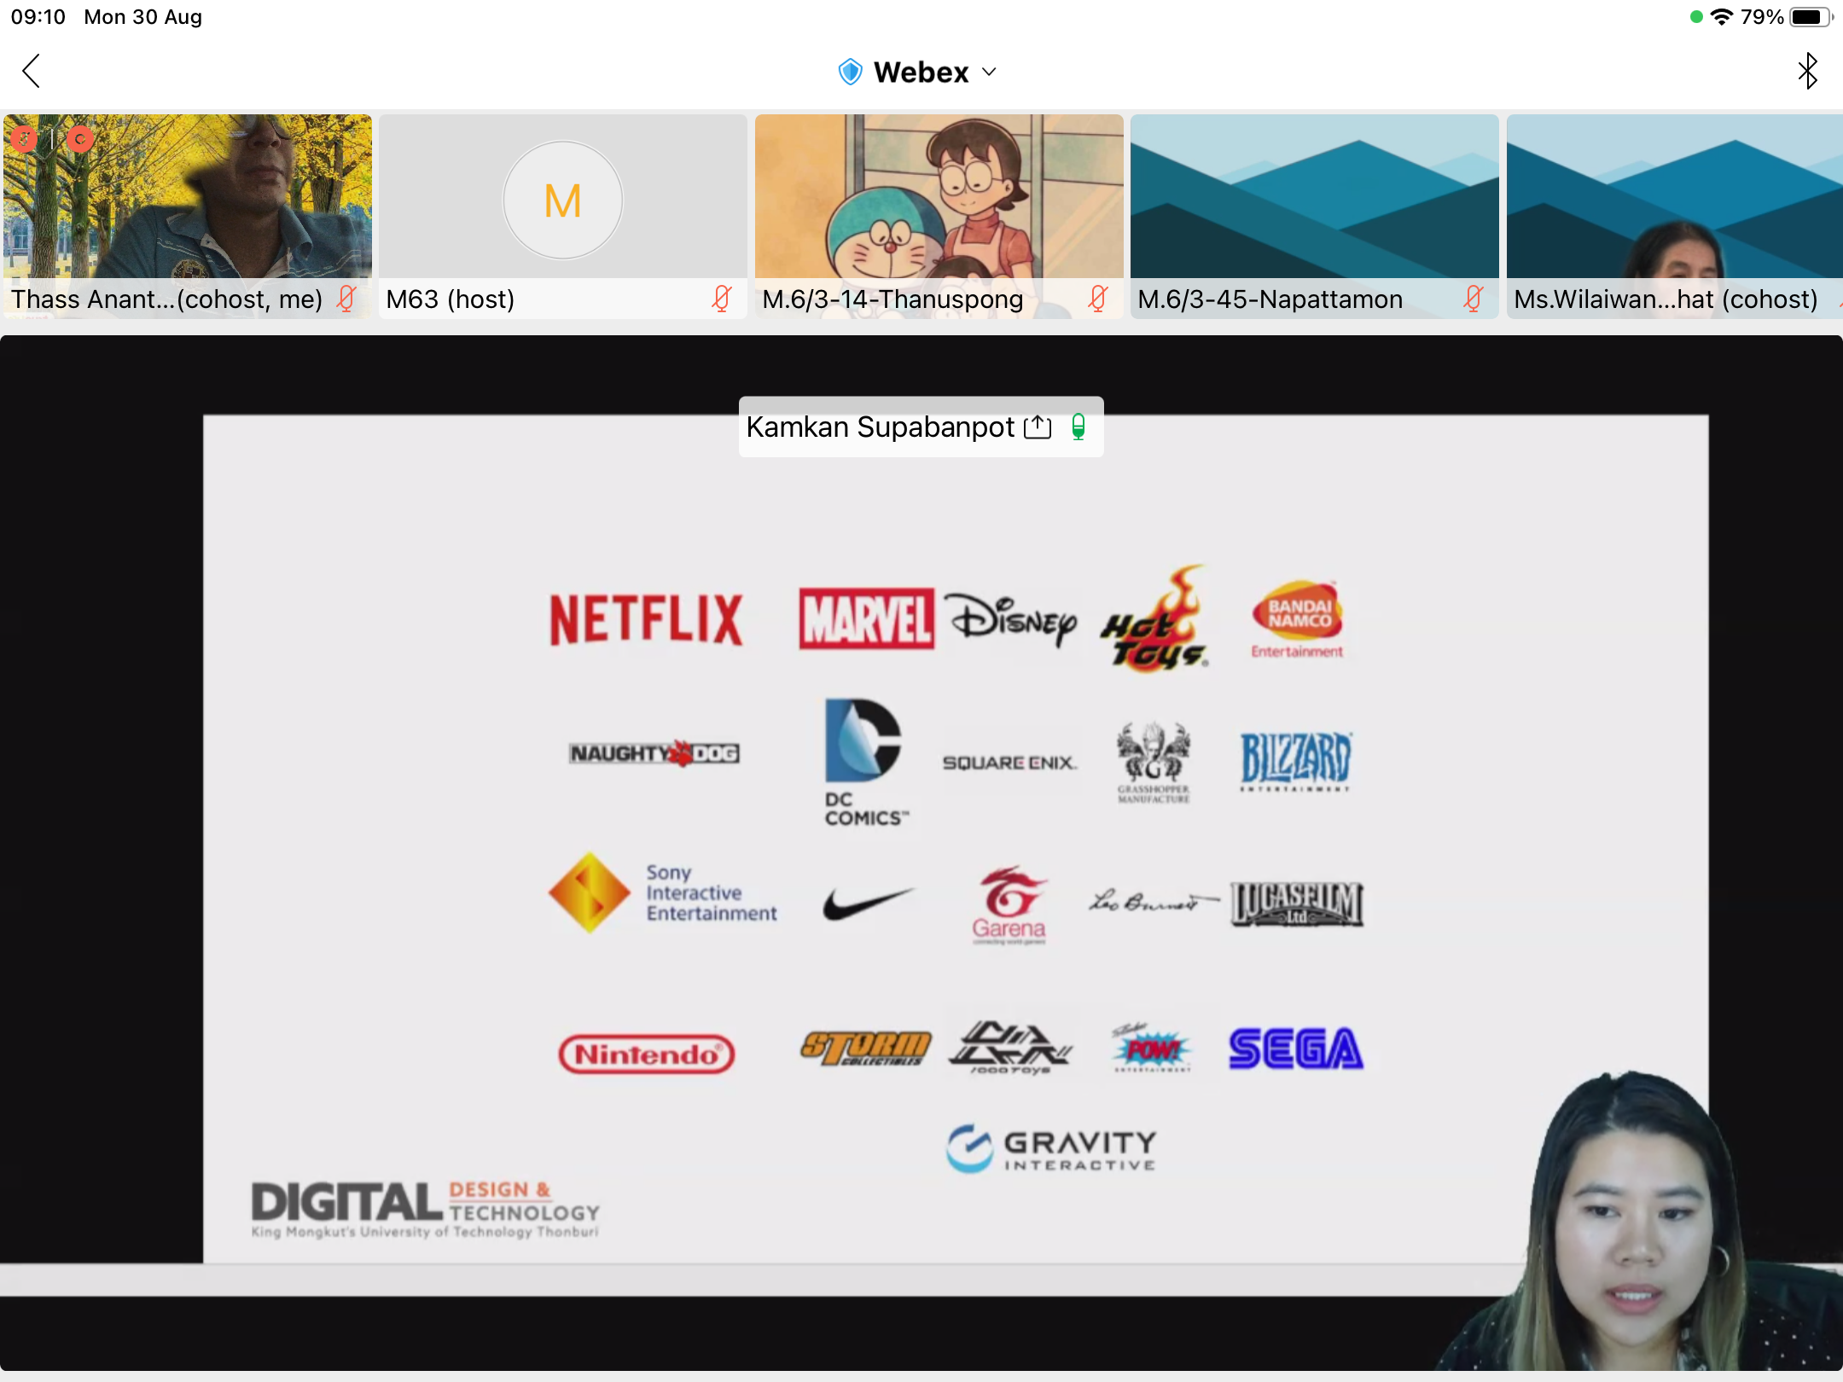Tap muted mic icon for M63 host
The height and width of the screenshot is (1382, 1843).
click(722, 299)
